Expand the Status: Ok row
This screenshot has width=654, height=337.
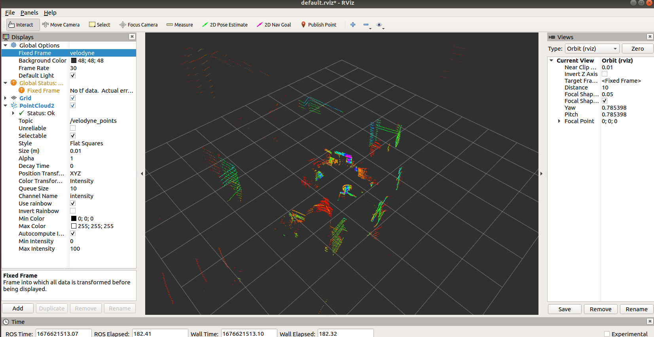pyautogui.click(x=13, y=113)
